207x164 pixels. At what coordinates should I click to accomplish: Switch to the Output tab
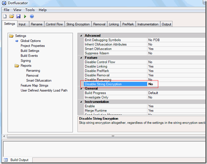167,24
